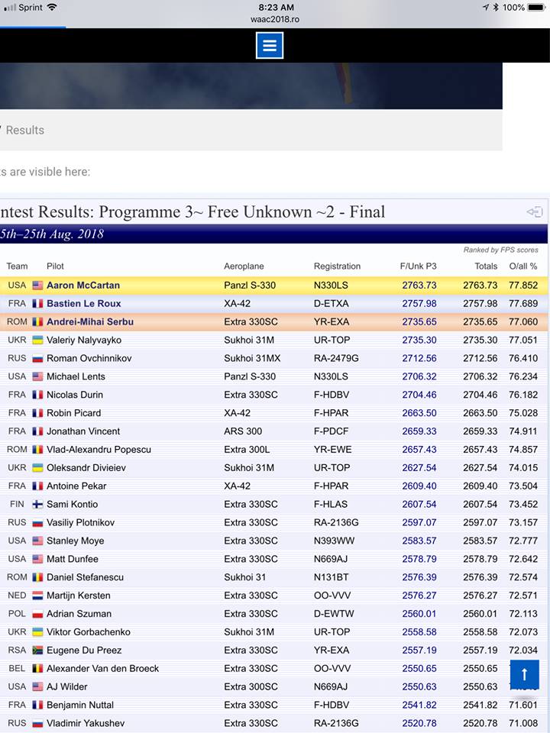
Task: Click overall percentage 77.852
Action: click(523, 285)
